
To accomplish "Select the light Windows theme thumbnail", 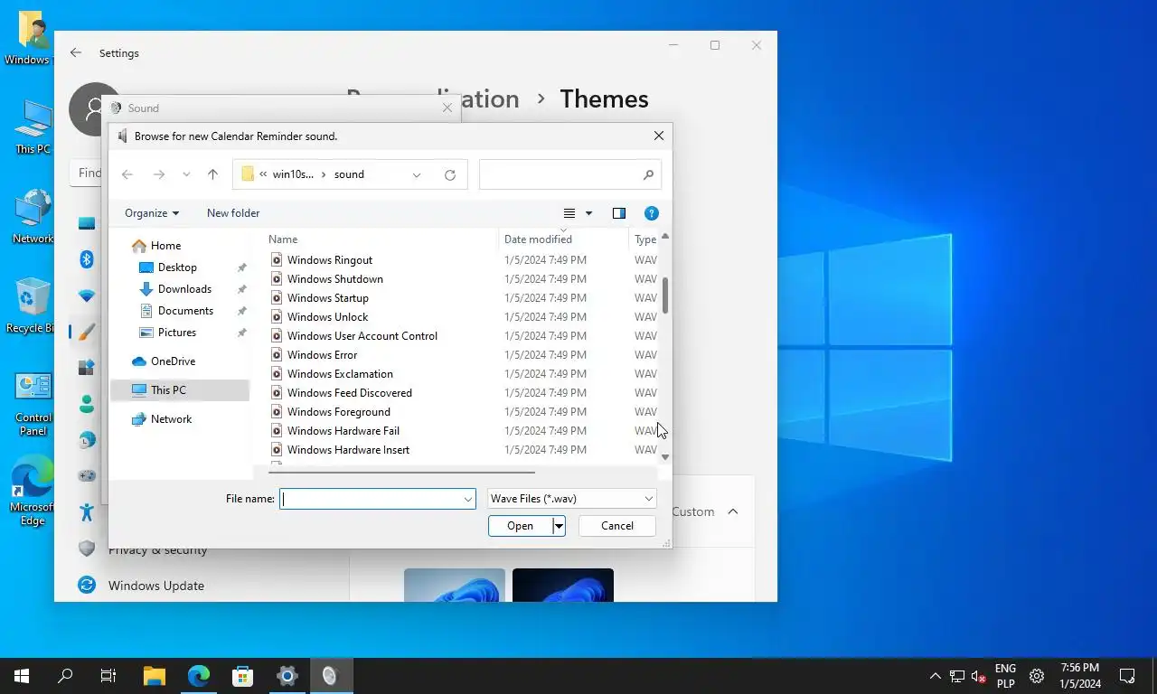I will [x=455, y=585].
